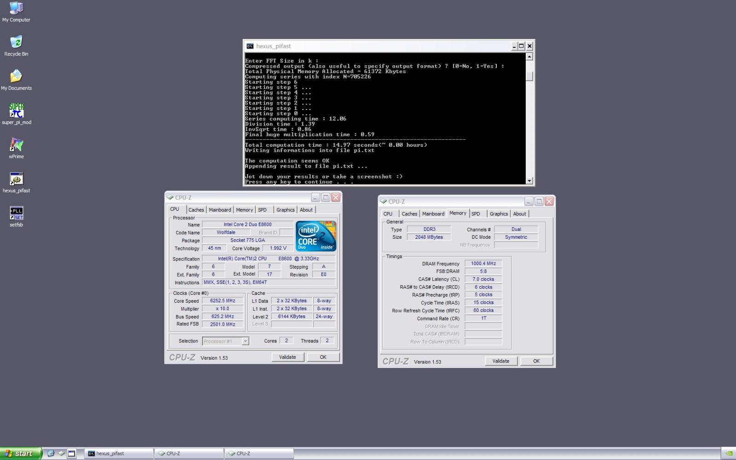
Task: Click the CPU-Z title icon in left window
Action: (170, 197)
